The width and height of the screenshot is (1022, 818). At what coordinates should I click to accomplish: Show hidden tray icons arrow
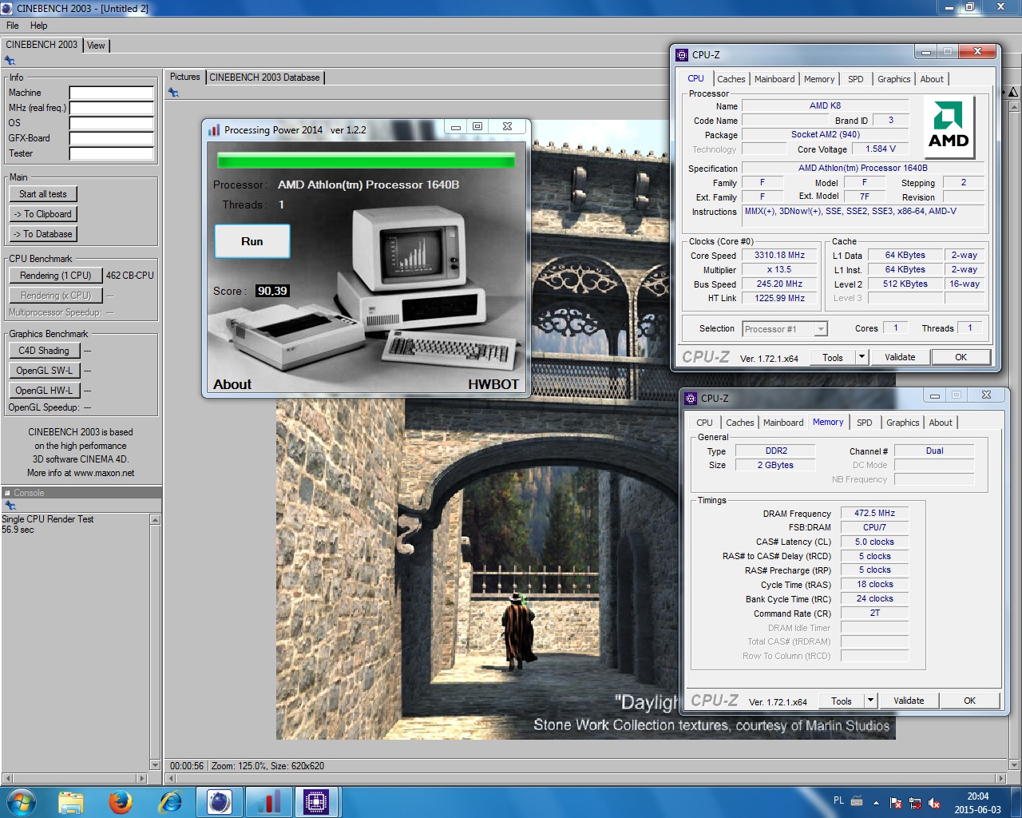point(876,803)
